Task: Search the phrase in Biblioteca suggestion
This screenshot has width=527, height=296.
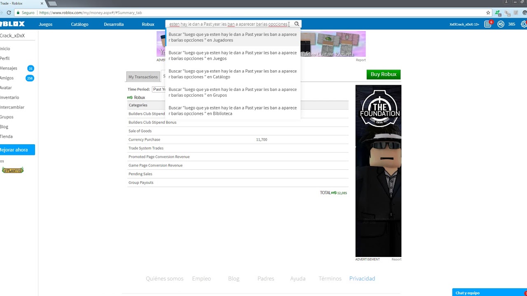Action: click(x=233, y=111)
